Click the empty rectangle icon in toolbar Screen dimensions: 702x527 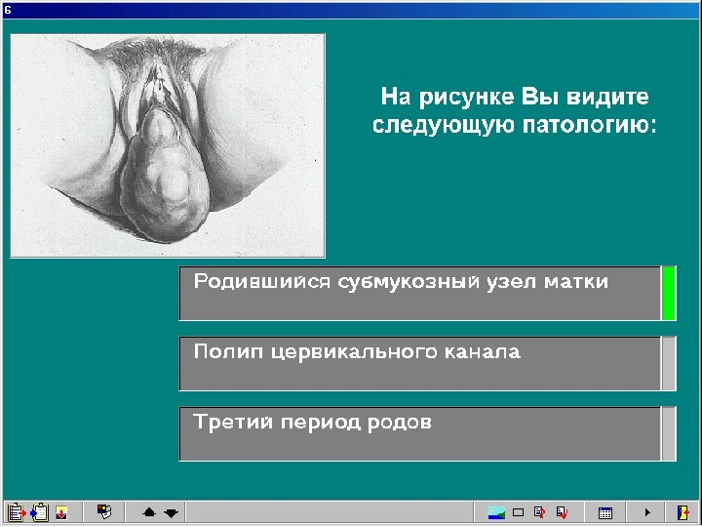point(518,512)
